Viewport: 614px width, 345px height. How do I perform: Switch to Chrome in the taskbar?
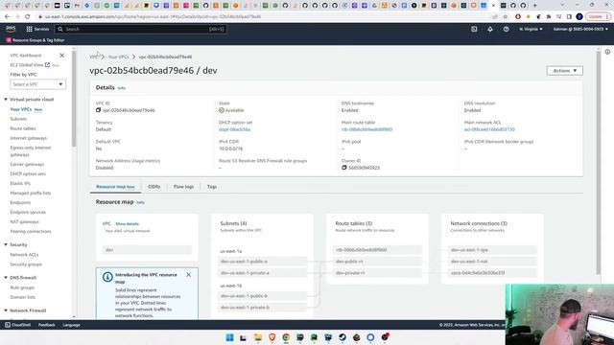pos(286,337)
